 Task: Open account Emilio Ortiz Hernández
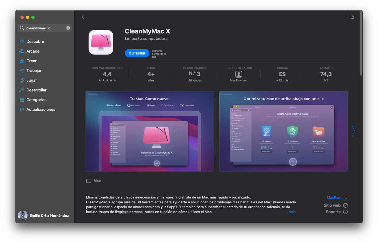pos(43,215)
